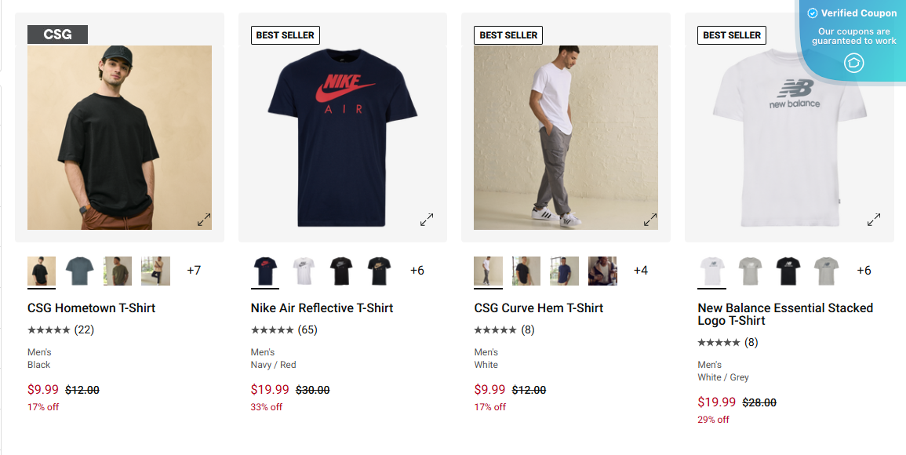906x455 pixels.
Task: Reveal 6 more Nike colorways via +6
Action: pos(417,270)
